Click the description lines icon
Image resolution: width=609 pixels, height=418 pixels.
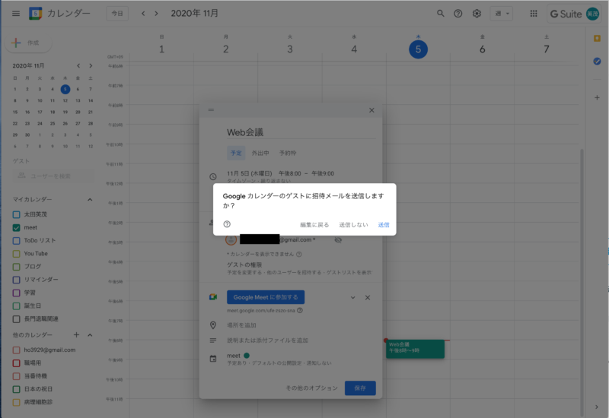213,340
